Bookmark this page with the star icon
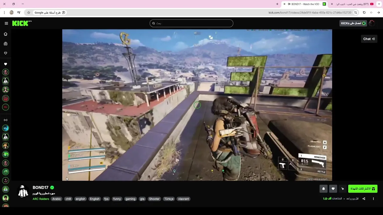The width and height of the screenshot is (383, 215). click(29, 13)
